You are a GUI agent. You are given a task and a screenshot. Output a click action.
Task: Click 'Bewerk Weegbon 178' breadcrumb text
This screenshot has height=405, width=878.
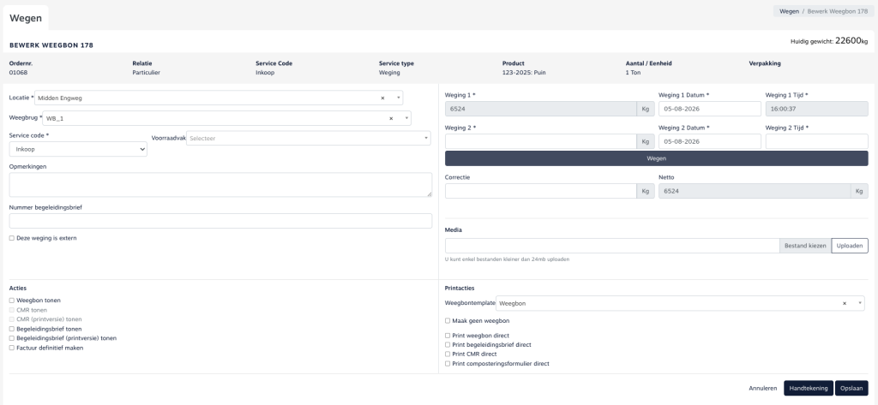point(838,11)
